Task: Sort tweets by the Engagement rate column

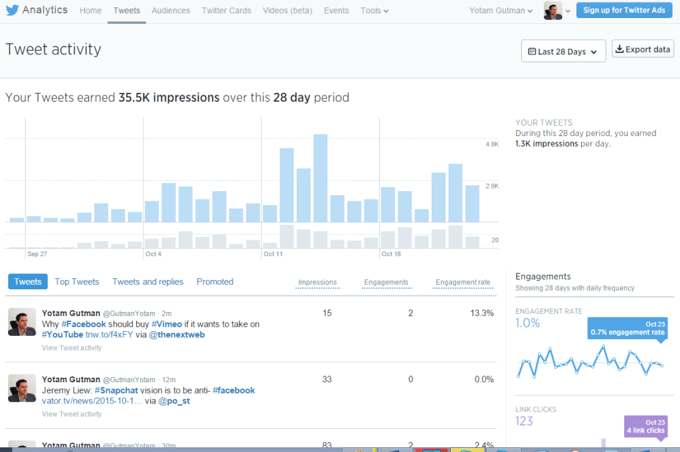Action: tap(463, 282)
